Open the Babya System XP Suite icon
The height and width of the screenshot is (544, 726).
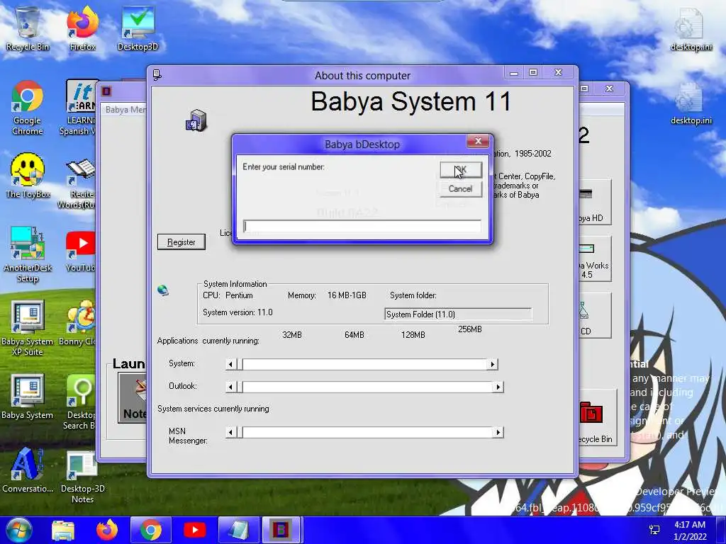pyautogui.click(x=28, y=327)
